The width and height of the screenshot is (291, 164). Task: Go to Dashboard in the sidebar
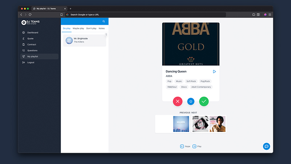coord(33,32)
